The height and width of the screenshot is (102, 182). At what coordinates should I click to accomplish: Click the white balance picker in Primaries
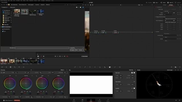coord(4,73)
